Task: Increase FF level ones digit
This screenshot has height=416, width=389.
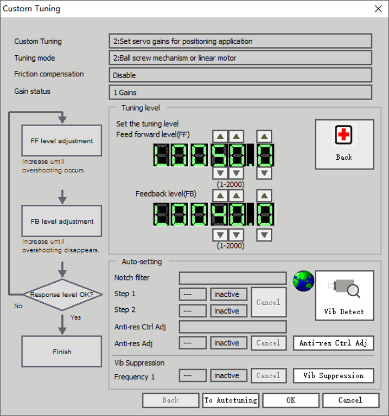Action: [x=236, y=136]
